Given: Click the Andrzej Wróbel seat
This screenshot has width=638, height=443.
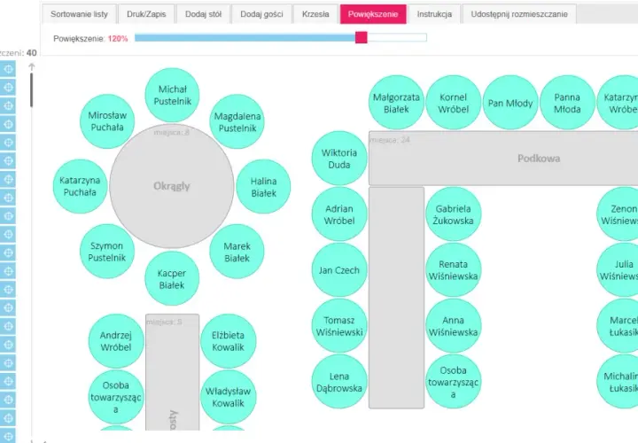Looking at the screenshot, I should click(116, 341).
